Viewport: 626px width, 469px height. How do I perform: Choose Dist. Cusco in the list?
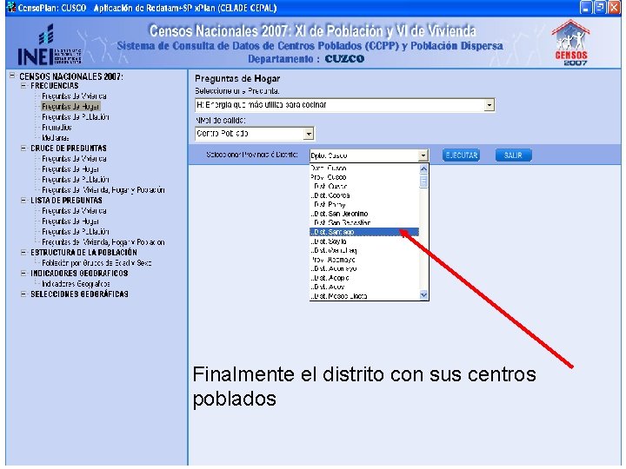[x=364, y=186]
